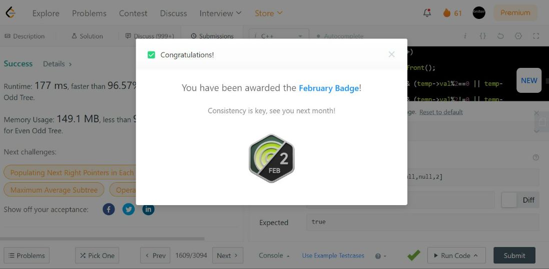The image size is (549, 269).
Task: Share acceptance on Twitter
Action: click(129, 210)
